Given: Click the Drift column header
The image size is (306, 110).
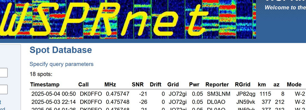Looking at the screenshot, I should coord(155,85).
